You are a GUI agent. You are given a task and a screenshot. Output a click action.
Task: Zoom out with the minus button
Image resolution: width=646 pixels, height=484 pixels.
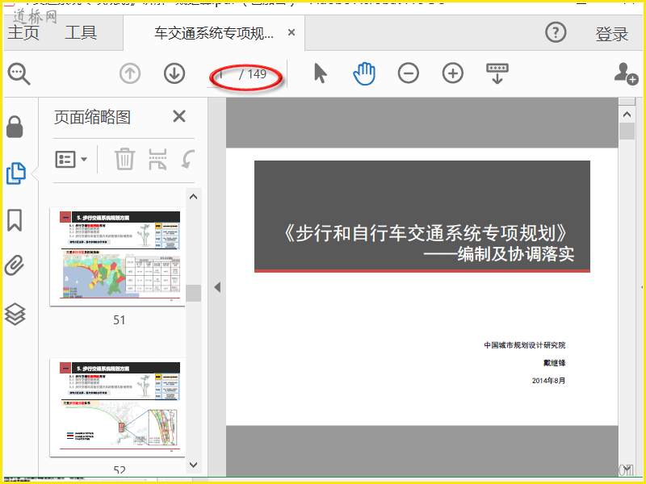pyautogui.click(x=409, y=73)
